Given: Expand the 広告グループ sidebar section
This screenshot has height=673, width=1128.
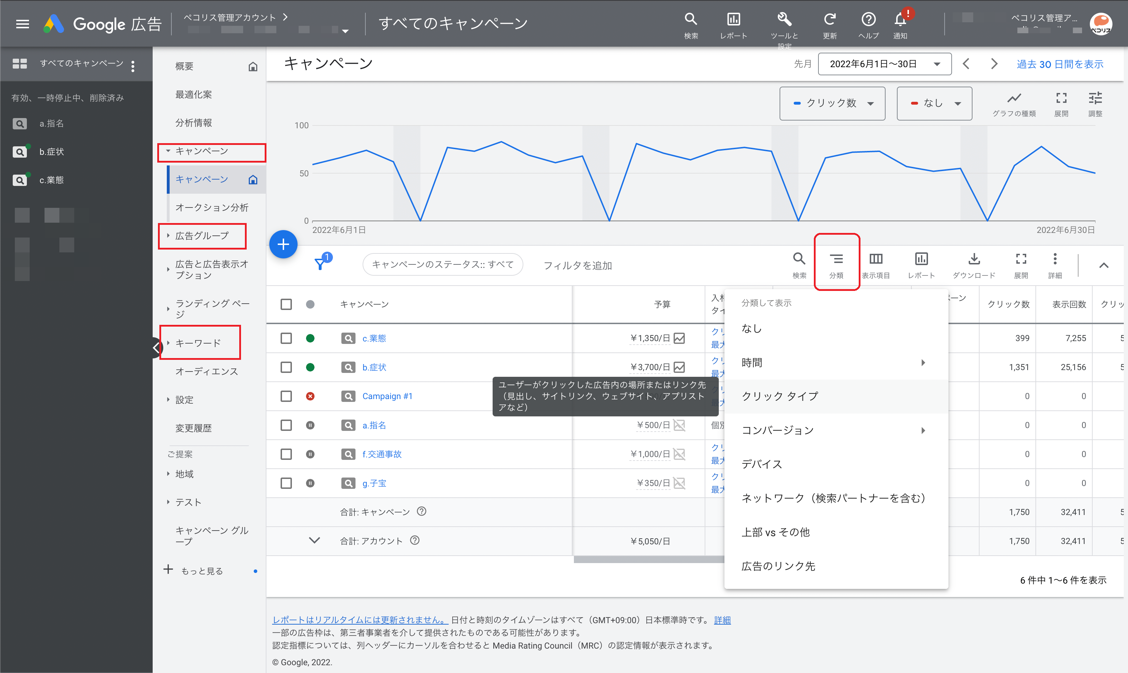Looking at the screenshot, I should (202, 236).
